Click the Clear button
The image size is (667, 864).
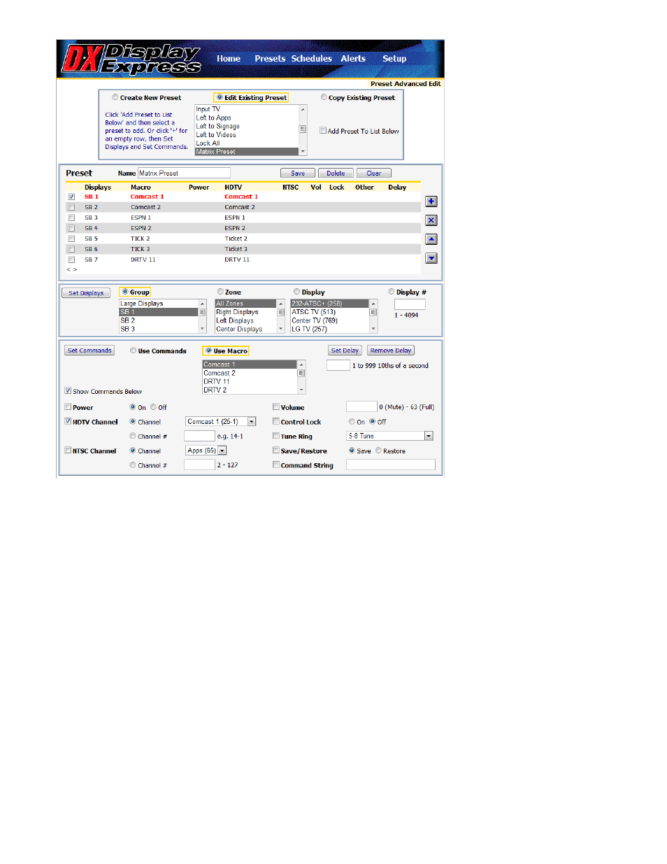tap(374, 173)
